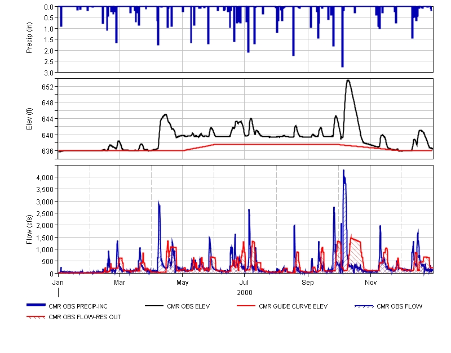Click the 1.5 precipitation axis value
Screen dimensions: 451x353
pyautogui.click(x=49, y=39)
